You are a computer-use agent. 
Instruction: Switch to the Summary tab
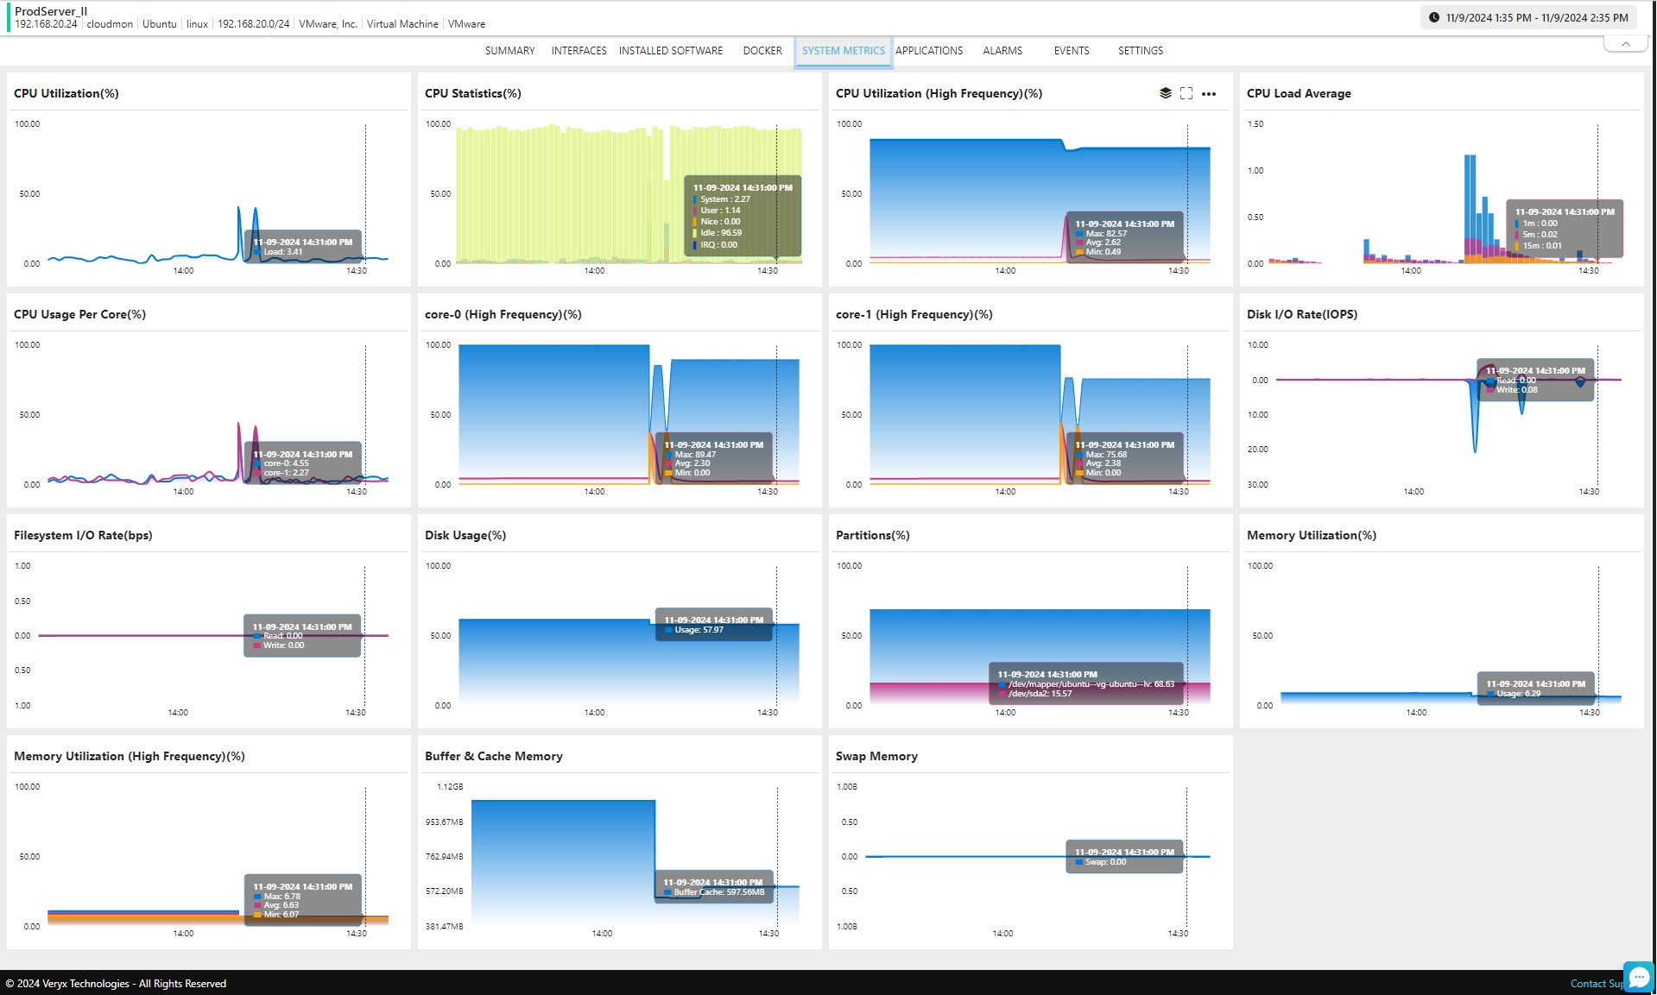(509, 51)
